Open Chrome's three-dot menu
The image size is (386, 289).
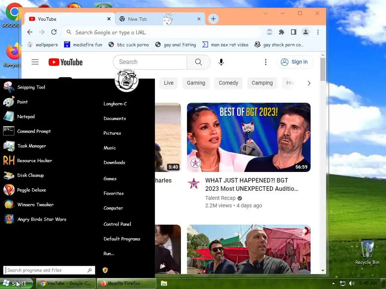tap(318, 32)
